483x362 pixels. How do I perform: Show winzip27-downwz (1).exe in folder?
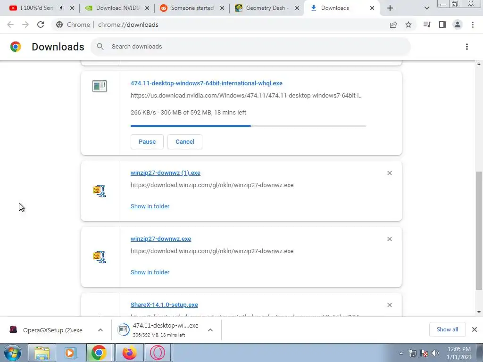150,206
